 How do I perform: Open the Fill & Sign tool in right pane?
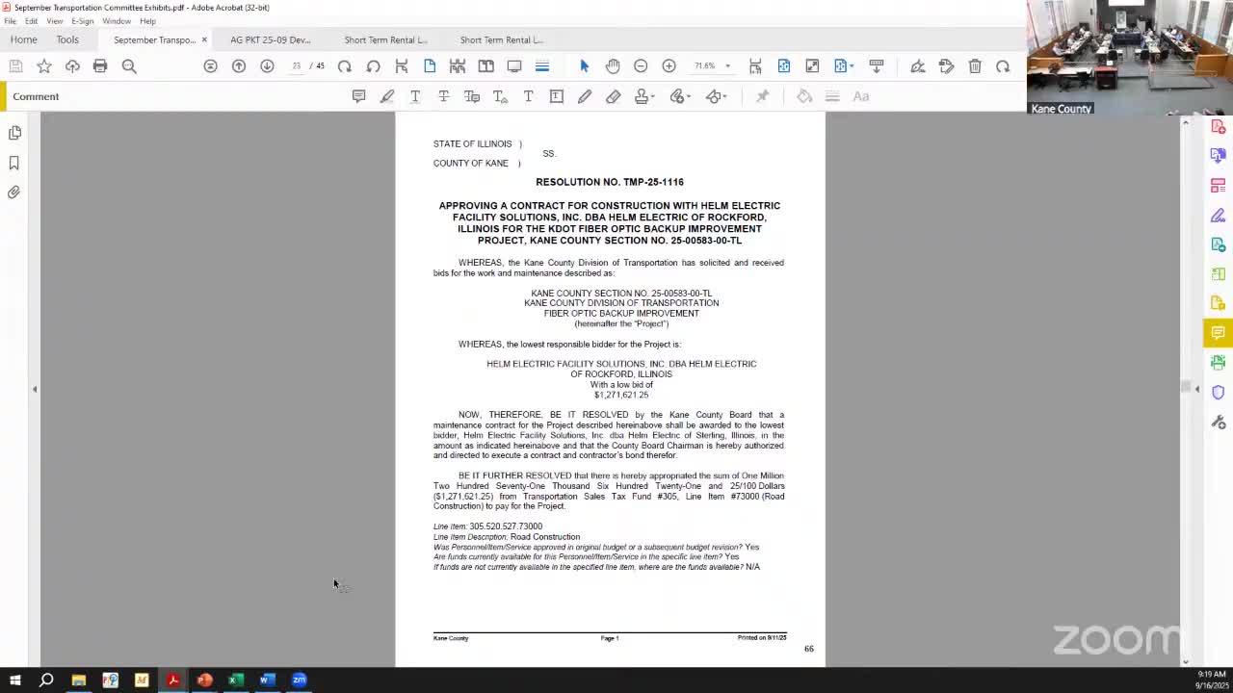point(1219,215)
